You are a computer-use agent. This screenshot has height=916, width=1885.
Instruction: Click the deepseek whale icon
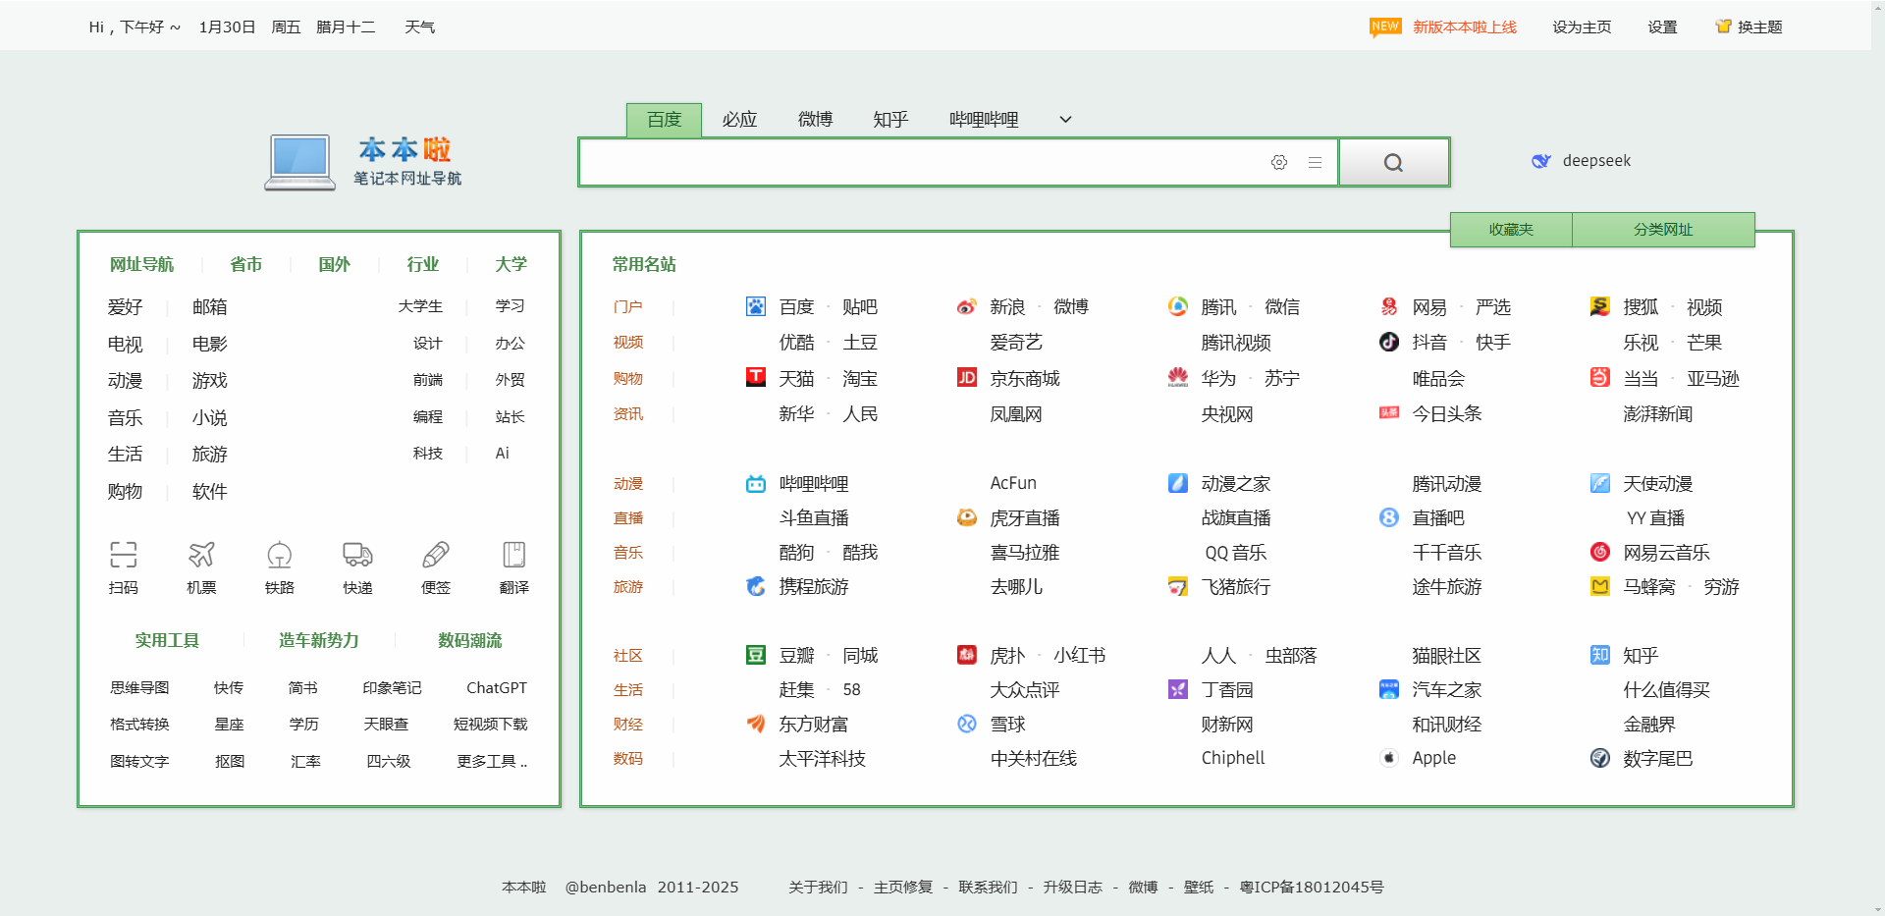[x=1541, y=160]
